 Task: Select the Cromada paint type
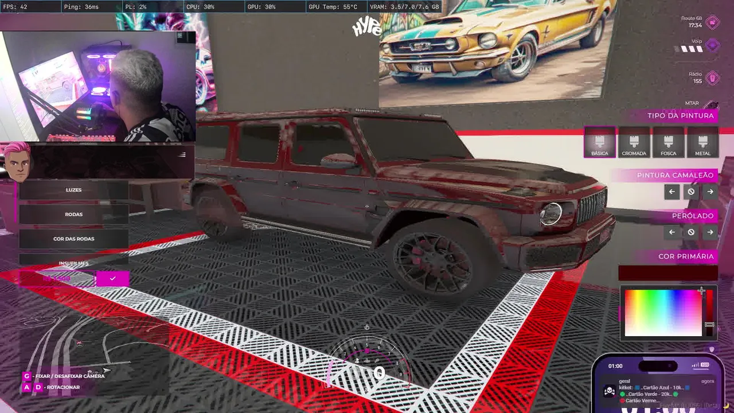634,142
